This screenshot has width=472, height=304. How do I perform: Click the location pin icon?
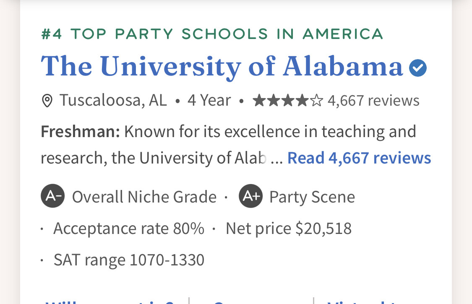click(x=47, y=101)
